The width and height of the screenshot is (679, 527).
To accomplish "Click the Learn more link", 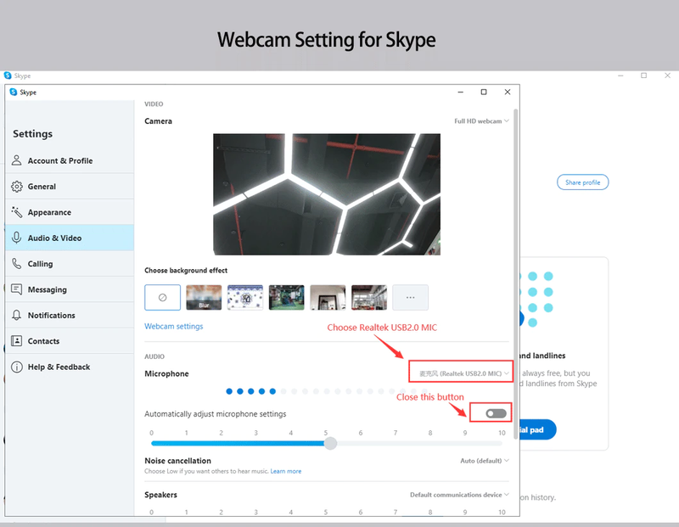I will (286, 471).
